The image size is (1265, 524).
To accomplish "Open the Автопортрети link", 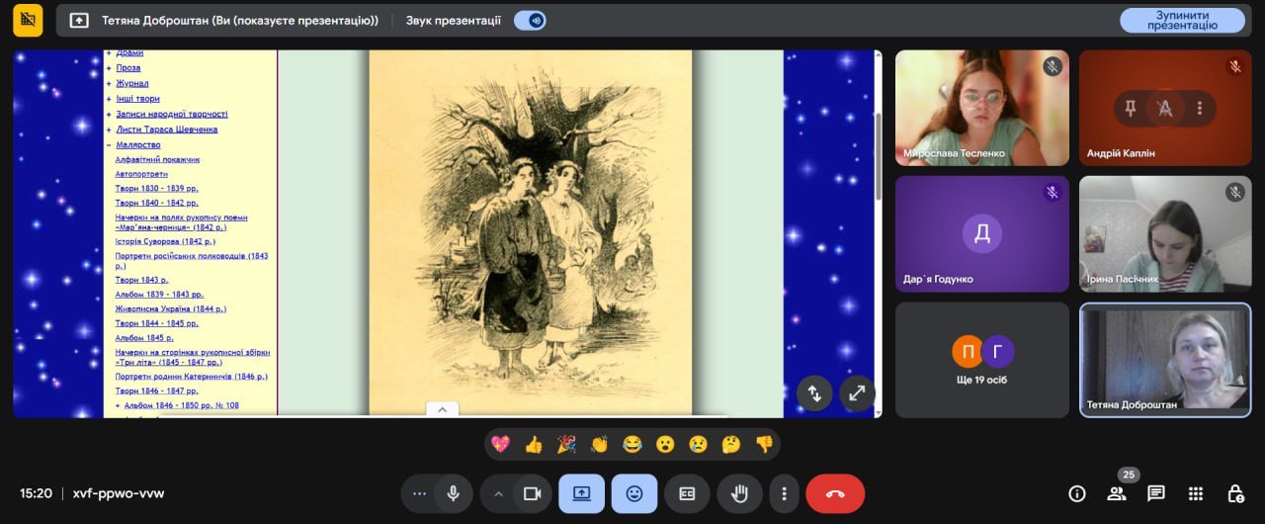I will pyautogui.click(x=141, y=174).
